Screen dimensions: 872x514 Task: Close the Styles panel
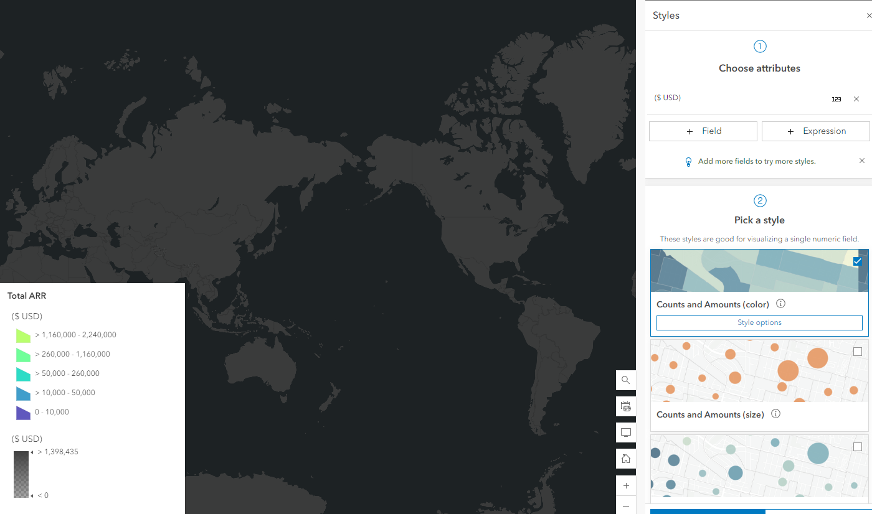(868, 15)
